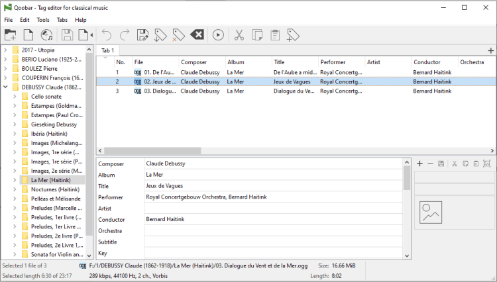Click the floppy disk with pencil icon
Screen dimensions: 497x282
click(142, 35)
